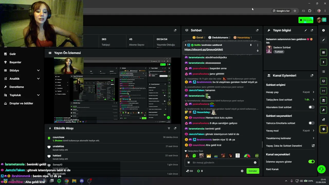Image resolution: width=329 pixels, height=185 pixels.
Task: Open the emoji picker in chat input
Action: click(255, 162)
